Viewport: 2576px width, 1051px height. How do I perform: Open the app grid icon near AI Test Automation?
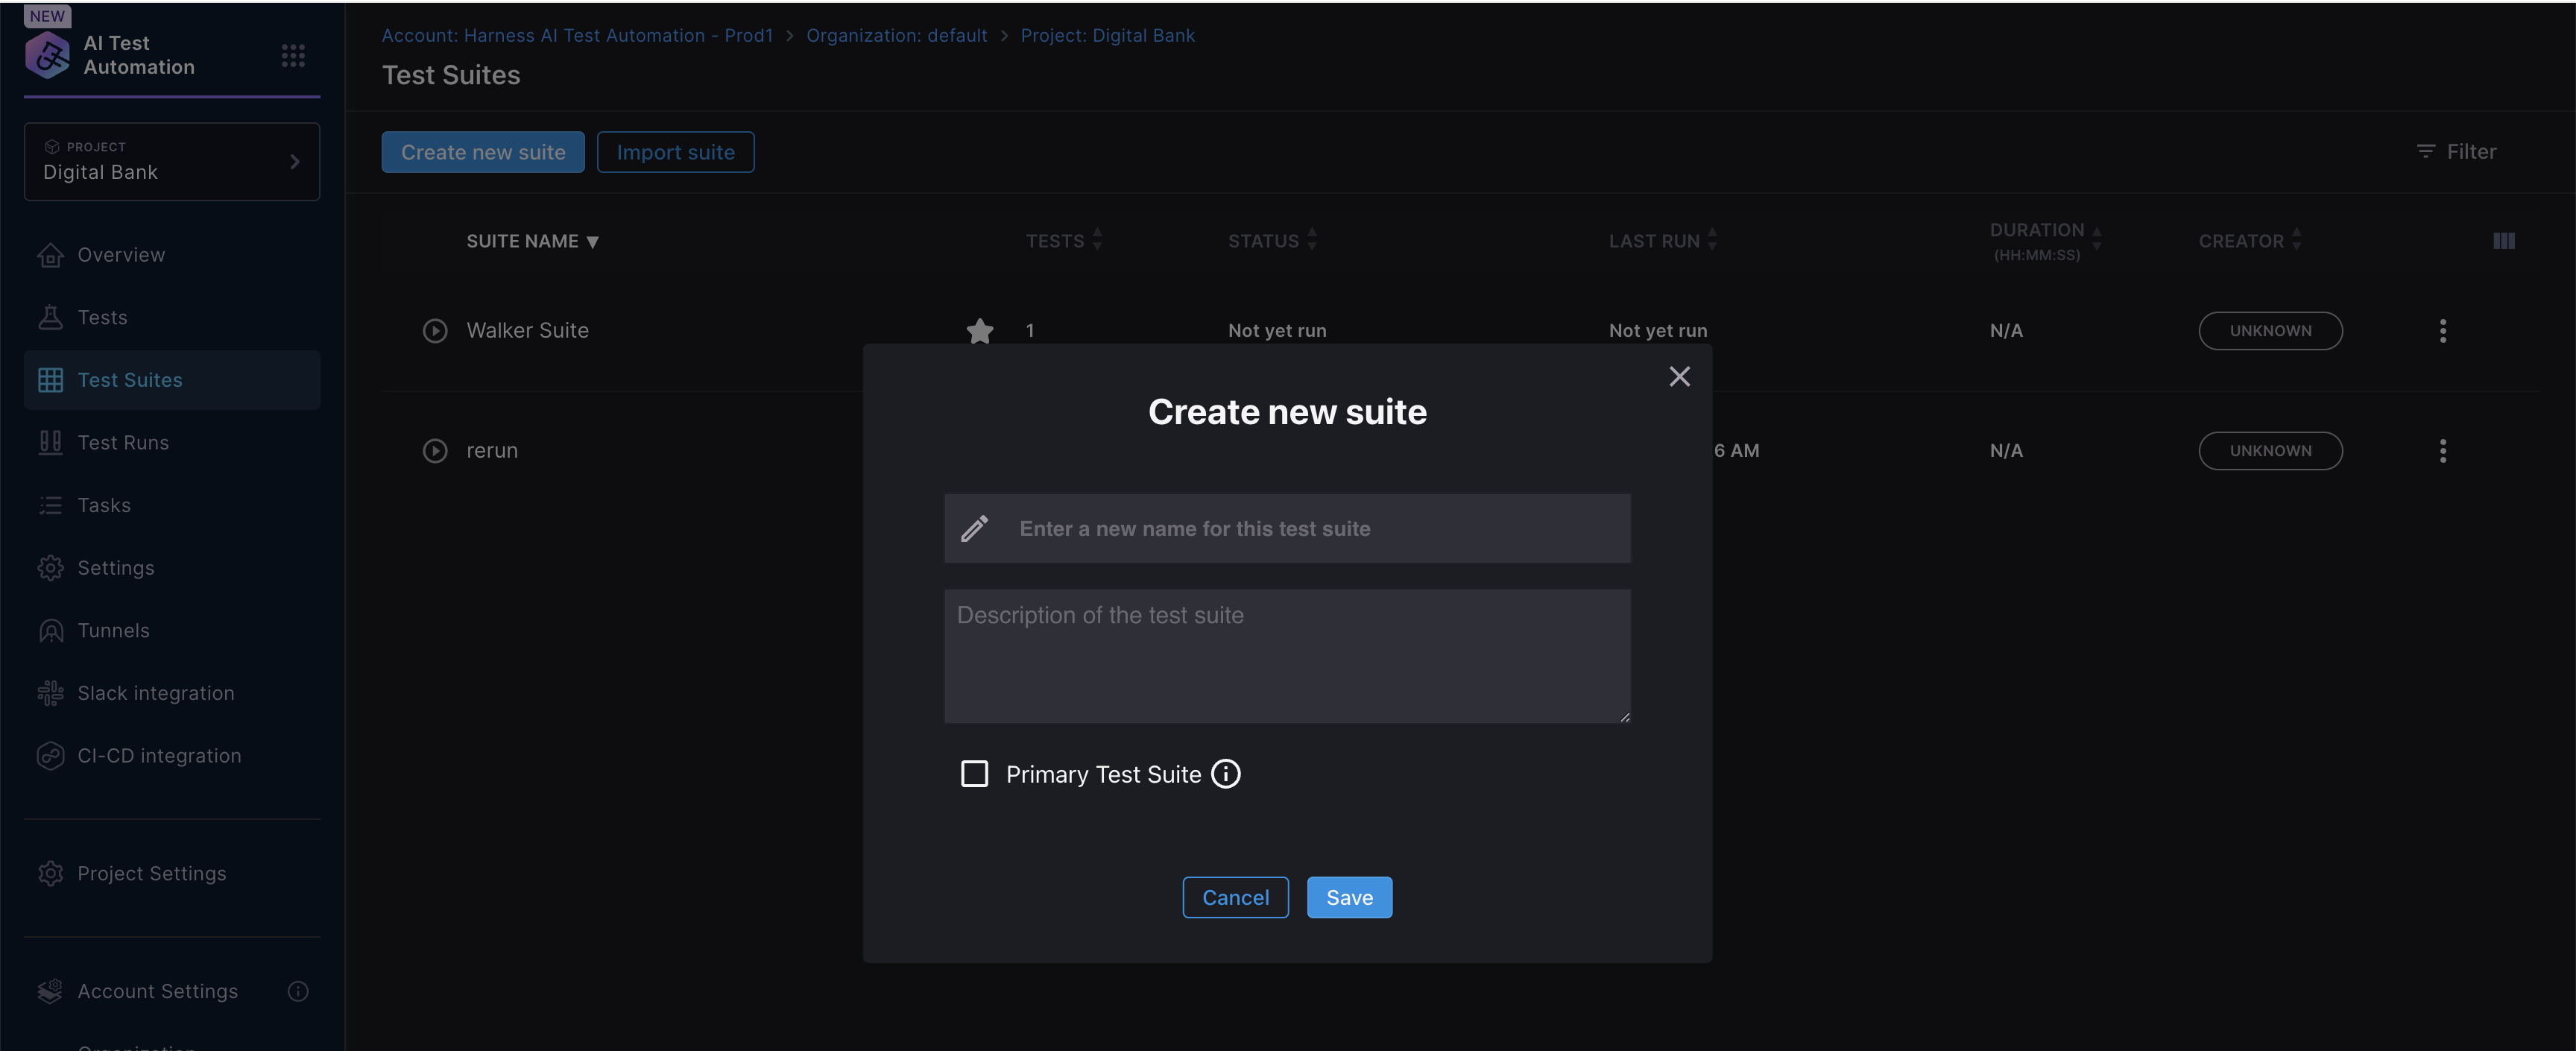[292, 55]
